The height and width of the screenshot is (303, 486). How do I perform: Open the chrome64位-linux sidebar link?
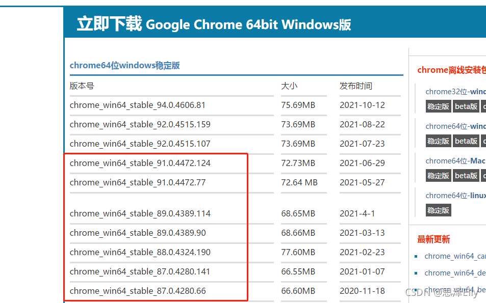pyautogui.click(x=455, y=196)
